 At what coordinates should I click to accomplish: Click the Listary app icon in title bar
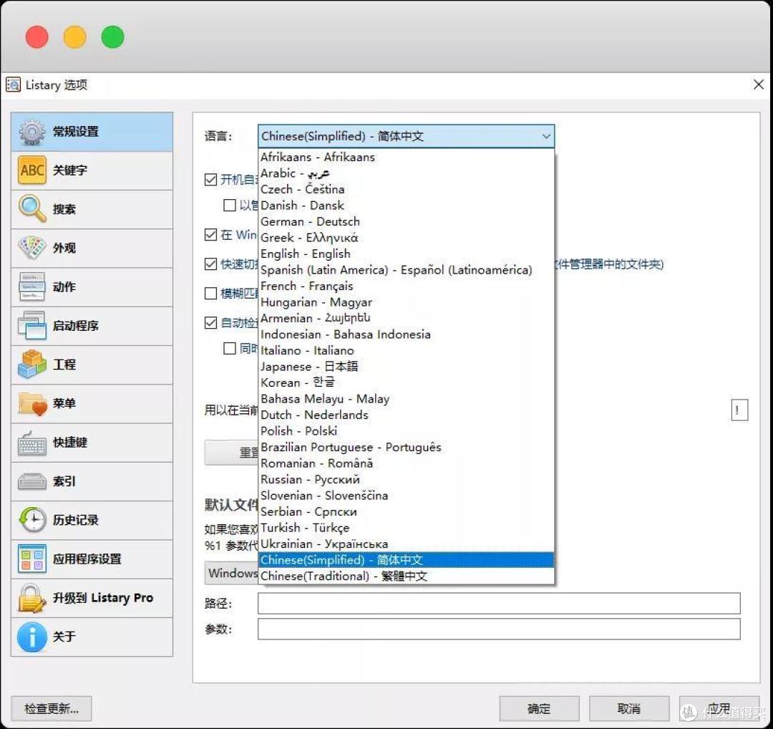pos(14,85)
